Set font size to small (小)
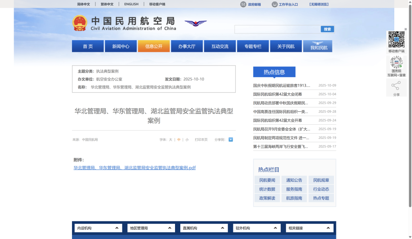 click(187, 140)
